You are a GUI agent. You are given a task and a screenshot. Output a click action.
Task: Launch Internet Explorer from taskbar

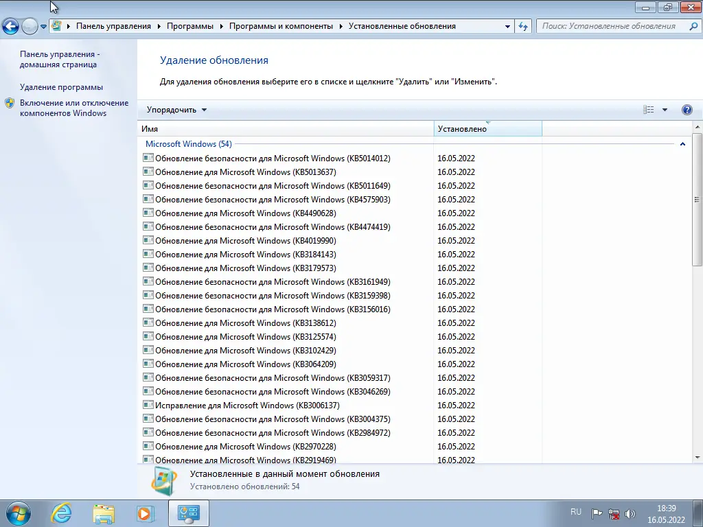61,513
